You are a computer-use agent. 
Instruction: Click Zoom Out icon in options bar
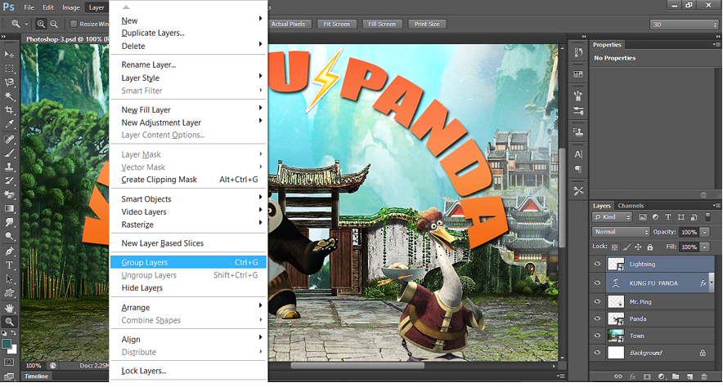tap(54, 24)
